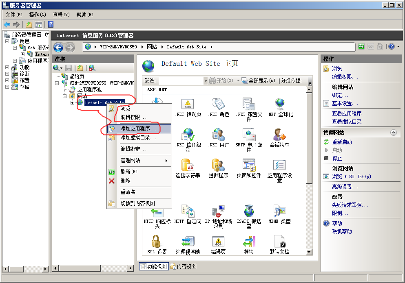Click the feature list vertical scrollbar down arrow
This screenshot has width=405, height=283.
309,252
